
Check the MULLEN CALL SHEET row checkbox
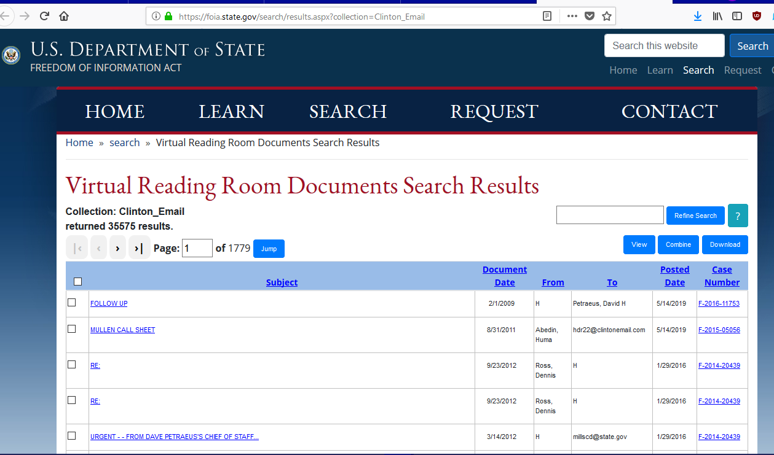pos(71,329)
